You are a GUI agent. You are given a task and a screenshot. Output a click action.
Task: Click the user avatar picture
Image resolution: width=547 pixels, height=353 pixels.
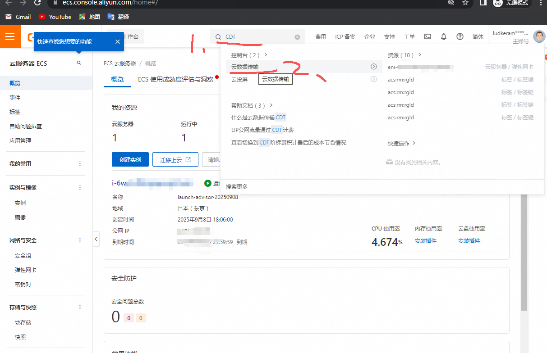[539, 37]
